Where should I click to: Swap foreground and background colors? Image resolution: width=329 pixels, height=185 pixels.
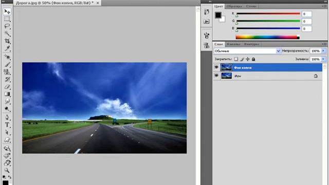(x=10, y=177)
